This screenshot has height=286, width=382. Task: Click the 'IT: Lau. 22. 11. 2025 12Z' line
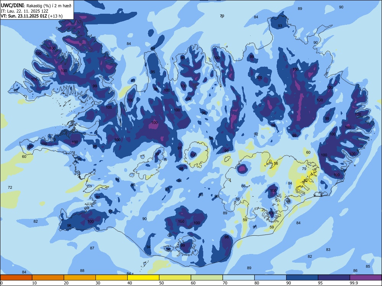[x=24, y=11]
